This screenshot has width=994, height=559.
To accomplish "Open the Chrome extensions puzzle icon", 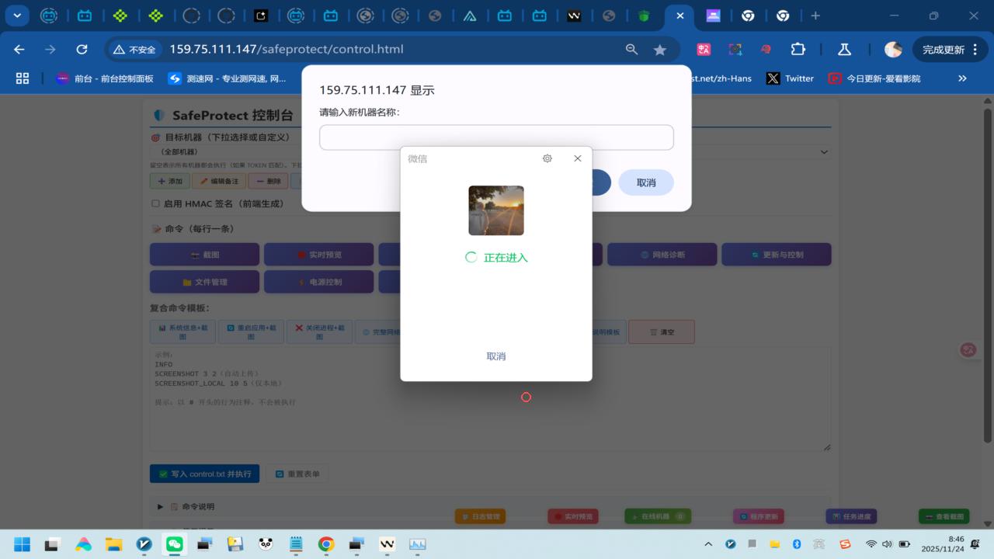I will [798, 50].
